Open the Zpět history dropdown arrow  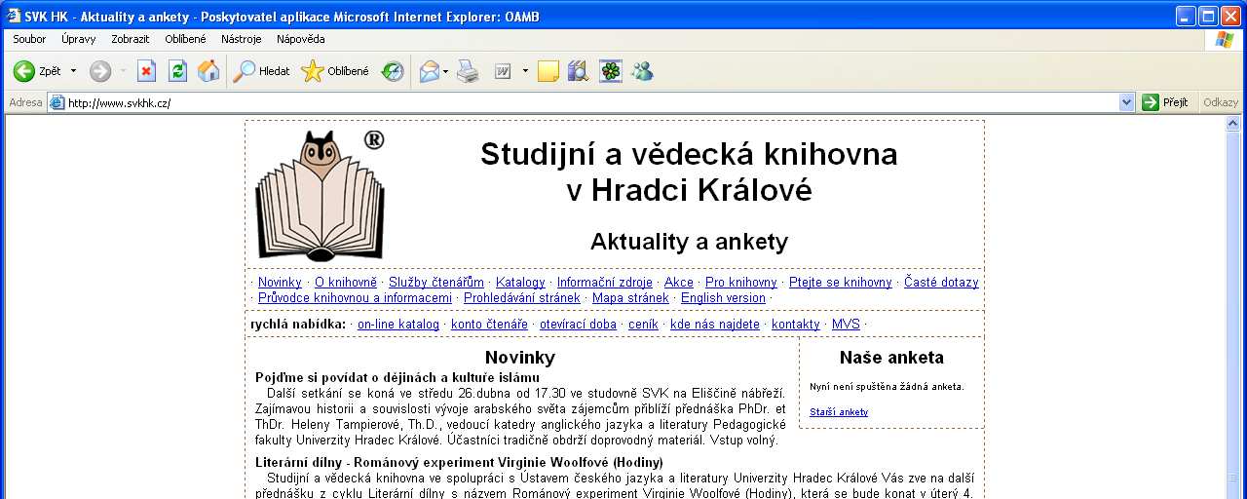(73, 71)
